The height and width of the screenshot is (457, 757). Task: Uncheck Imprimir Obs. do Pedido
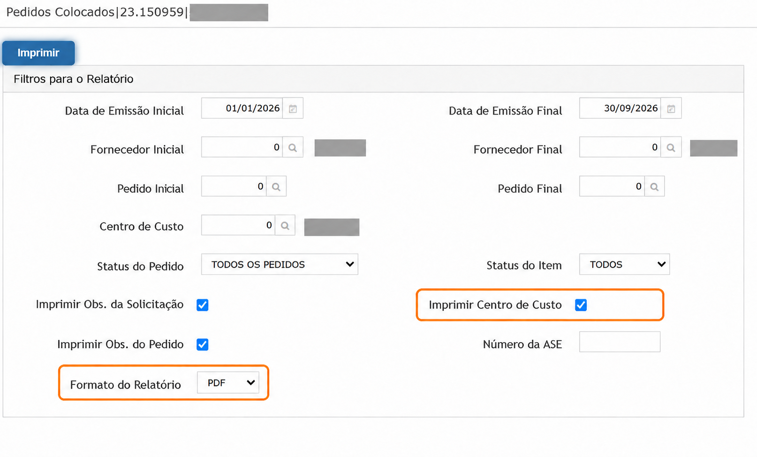pos(203,345)
